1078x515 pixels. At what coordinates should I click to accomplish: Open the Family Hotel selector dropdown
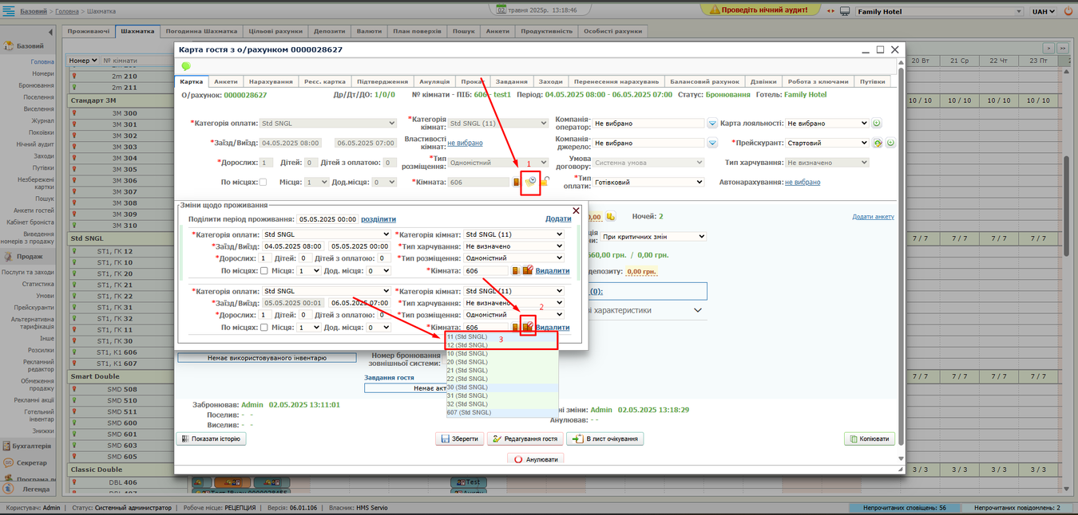[938, 12]
